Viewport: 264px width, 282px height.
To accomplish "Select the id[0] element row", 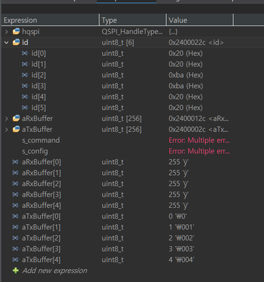I will pyautogui.click(x=132, y=54).
